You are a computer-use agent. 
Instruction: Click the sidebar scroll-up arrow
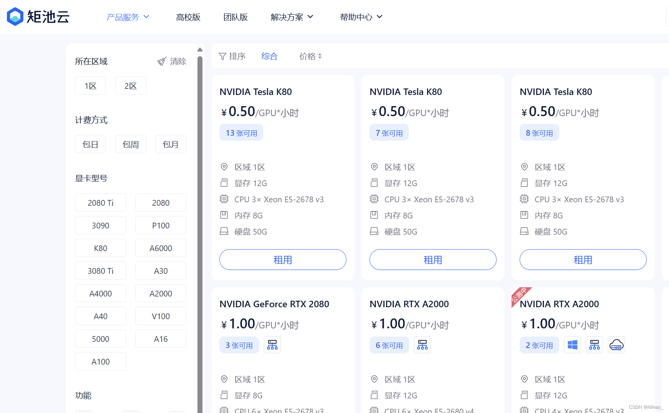(x=200, y=50)
